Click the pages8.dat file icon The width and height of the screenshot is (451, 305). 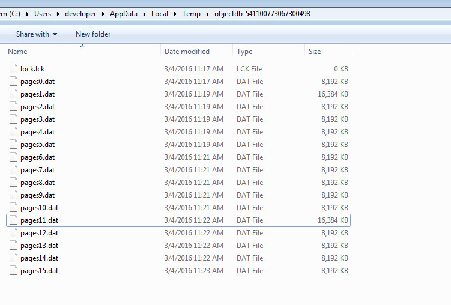point(13,183)
